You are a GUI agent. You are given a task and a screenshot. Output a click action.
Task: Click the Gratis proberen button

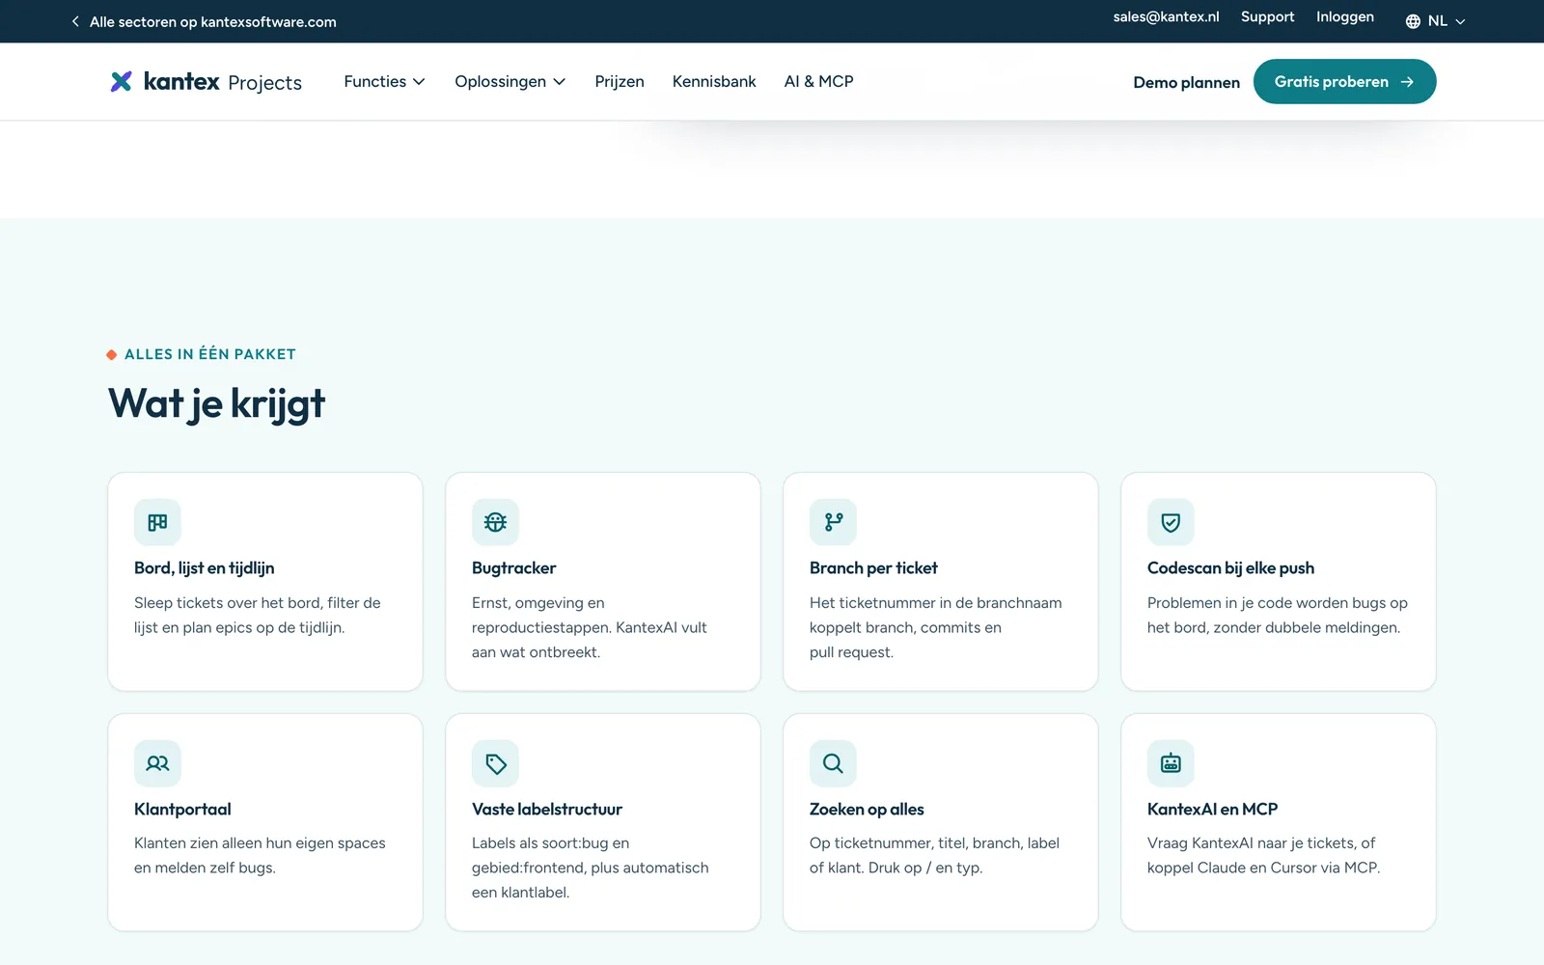[1344, 82]
